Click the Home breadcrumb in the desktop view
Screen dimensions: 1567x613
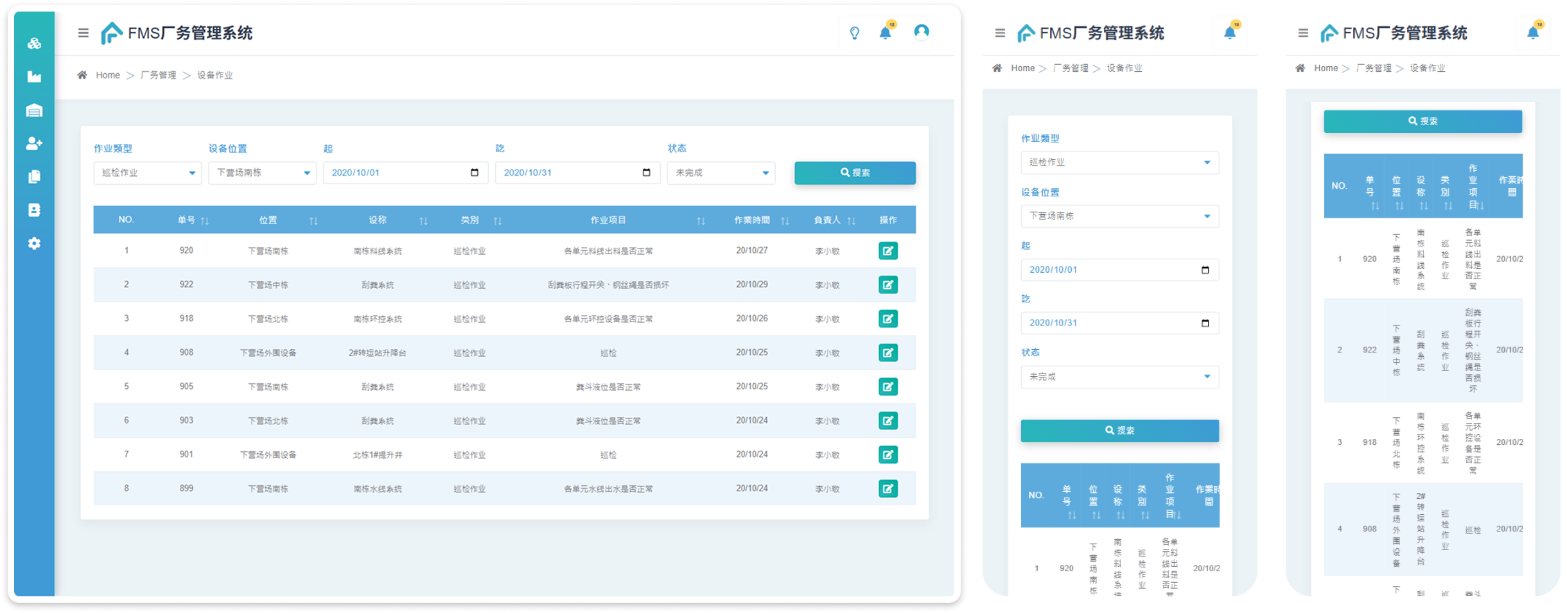tap(107, 75)
